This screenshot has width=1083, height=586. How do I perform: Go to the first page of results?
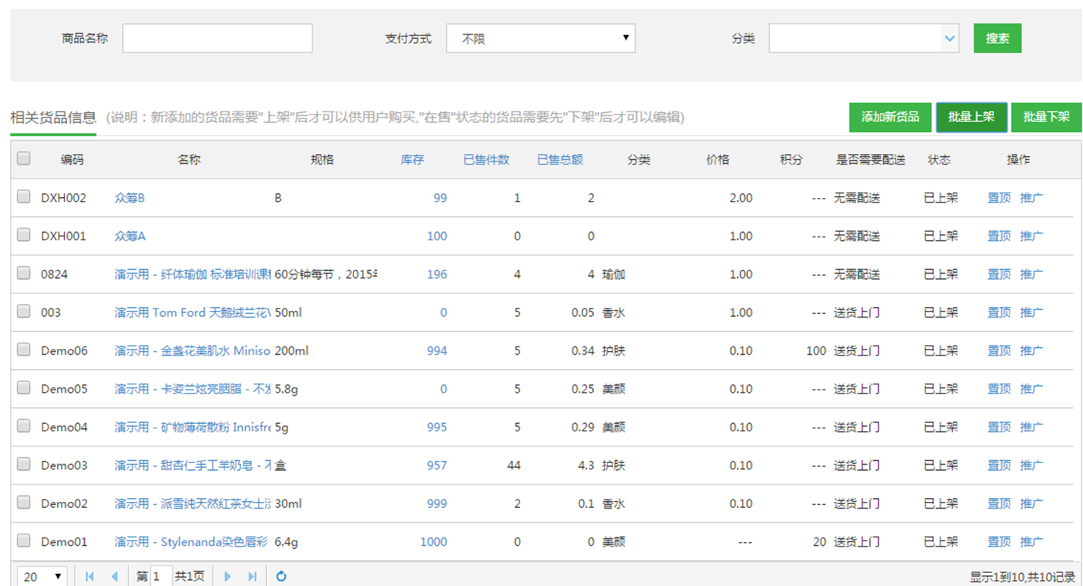89,577
